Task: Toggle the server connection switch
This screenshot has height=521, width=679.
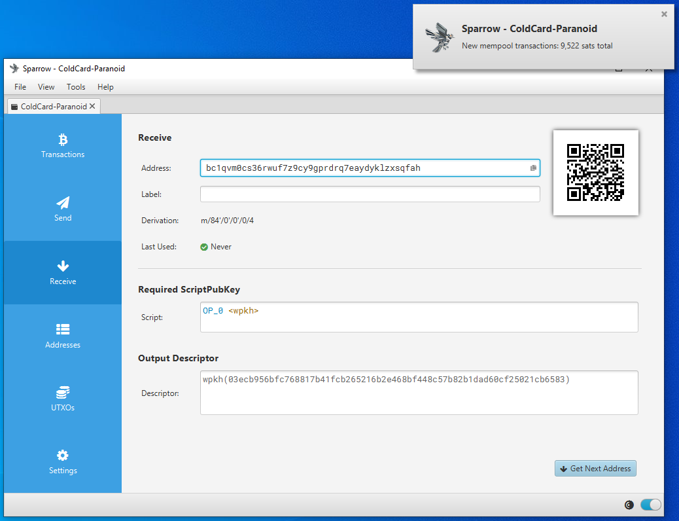Action: coord(651,505)
